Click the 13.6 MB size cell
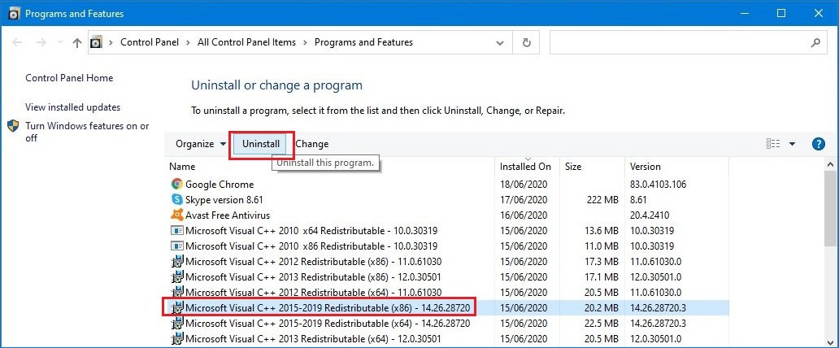The image size is (839, 348). tap(600, 231)
